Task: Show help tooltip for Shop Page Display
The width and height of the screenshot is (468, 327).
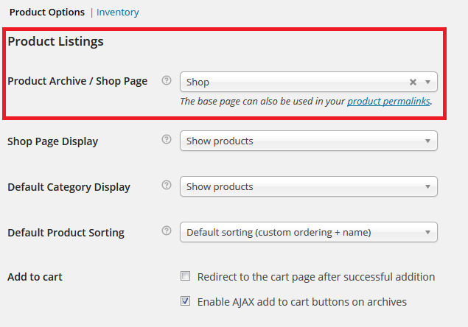Action: pos(167,139)
